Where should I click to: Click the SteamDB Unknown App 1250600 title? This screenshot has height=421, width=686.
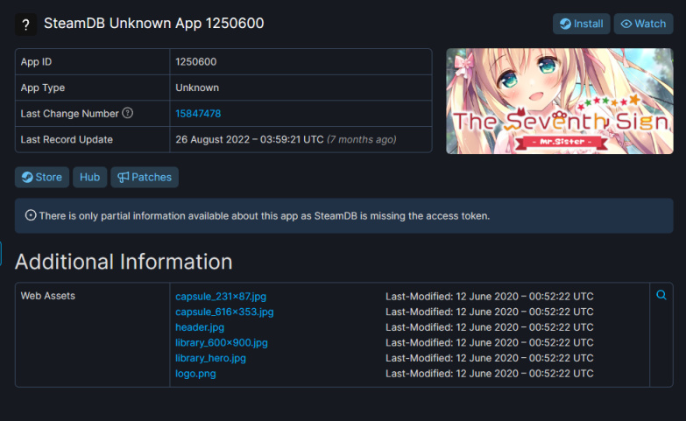point(154,23)
